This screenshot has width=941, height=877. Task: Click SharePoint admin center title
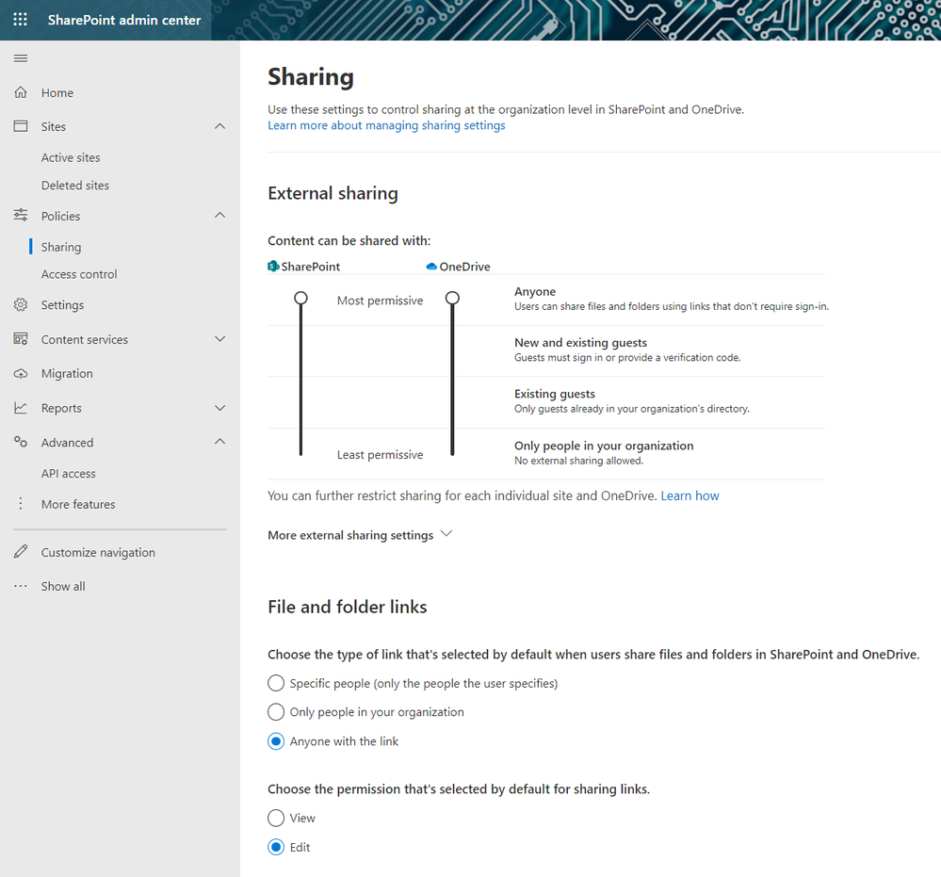tap(124, 20)
